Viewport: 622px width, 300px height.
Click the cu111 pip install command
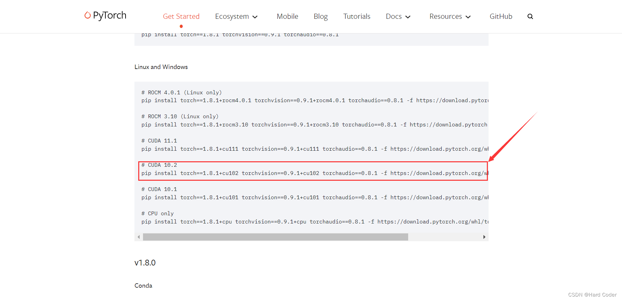315,149
